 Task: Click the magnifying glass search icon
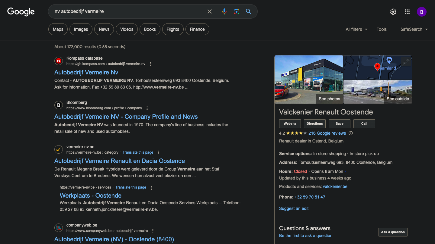pos(248,11)
